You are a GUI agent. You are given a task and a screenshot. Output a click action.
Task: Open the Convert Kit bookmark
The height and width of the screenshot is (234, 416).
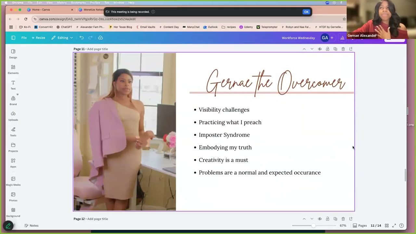[44, 27]
